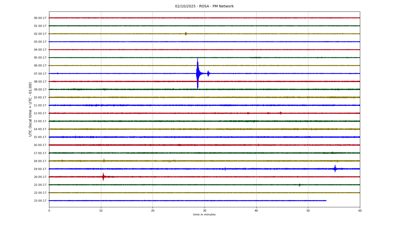This screenshot has width=409, height=230.
Task: Click the plot title '02/10/2025 - ROSA - PM Network'
Action: pyautogui.click(x=204, y=6)
